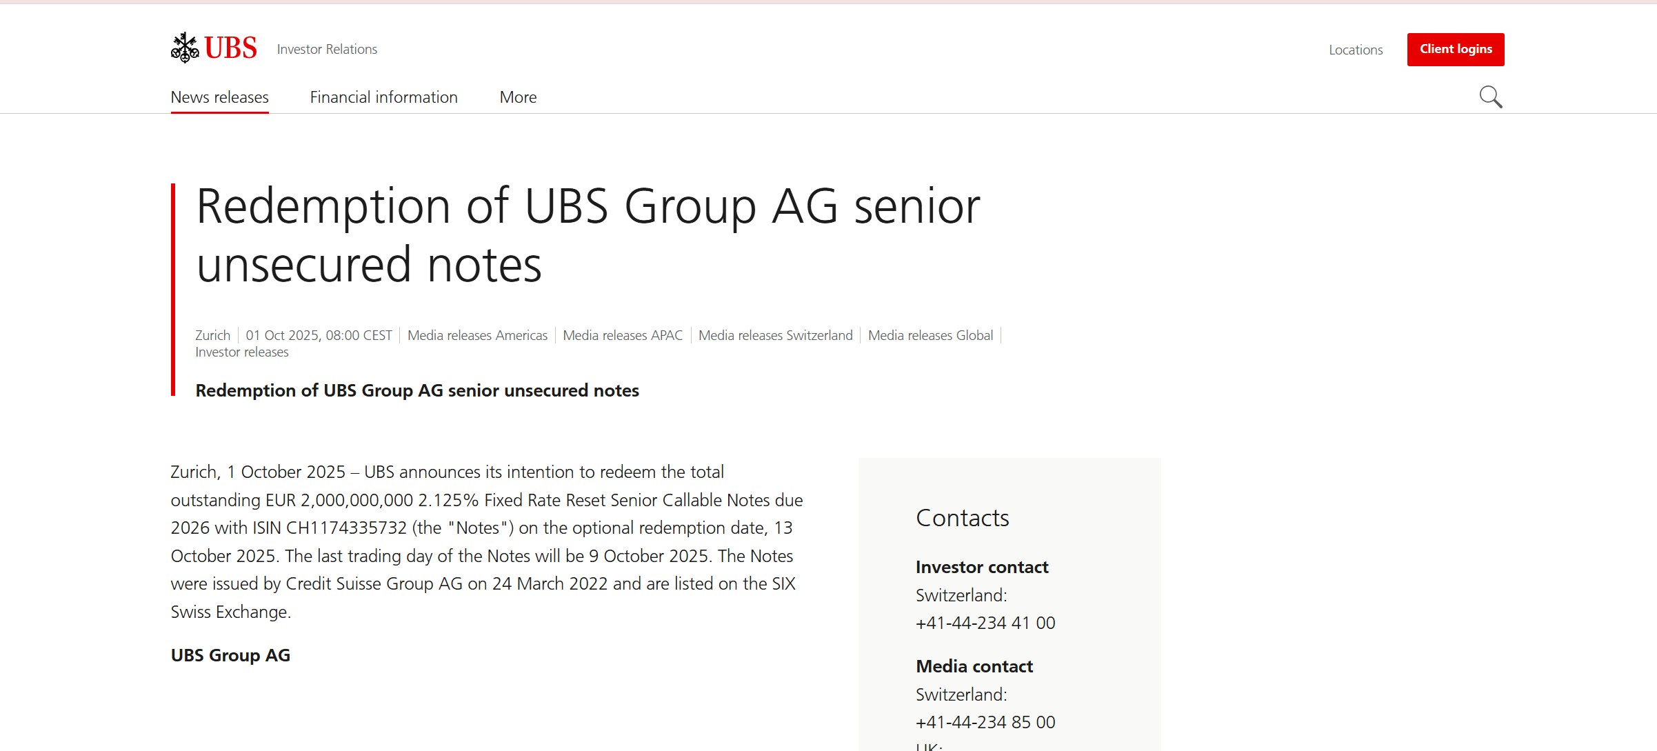Click the UBS three-keys logo
This screenshot has height=751, width=1657.
[213, 48]
